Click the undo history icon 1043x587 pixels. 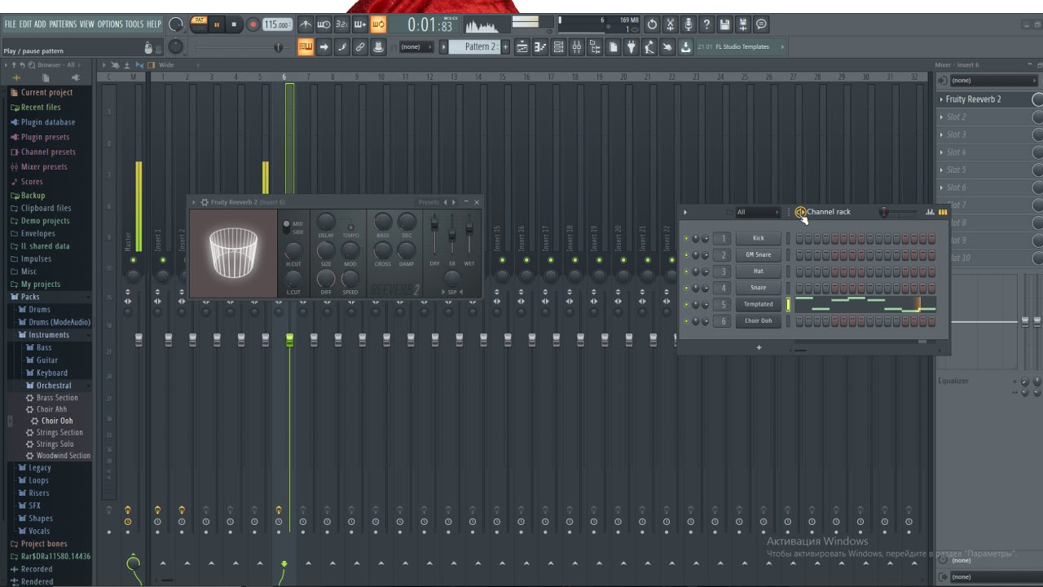point(652,24)
